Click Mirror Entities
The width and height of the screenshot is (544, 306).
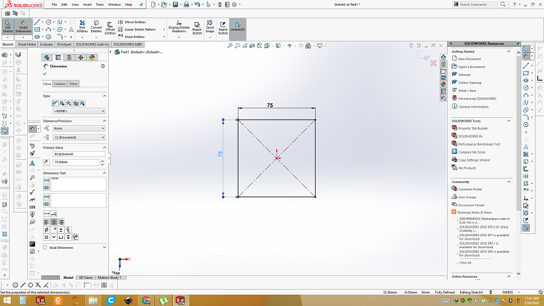click(132, 22)
